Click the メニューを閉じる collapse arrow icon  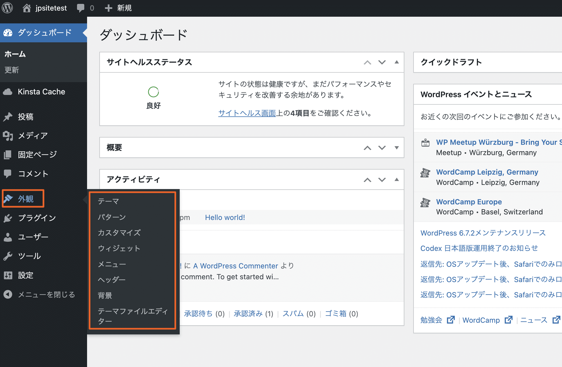[8, 294]
